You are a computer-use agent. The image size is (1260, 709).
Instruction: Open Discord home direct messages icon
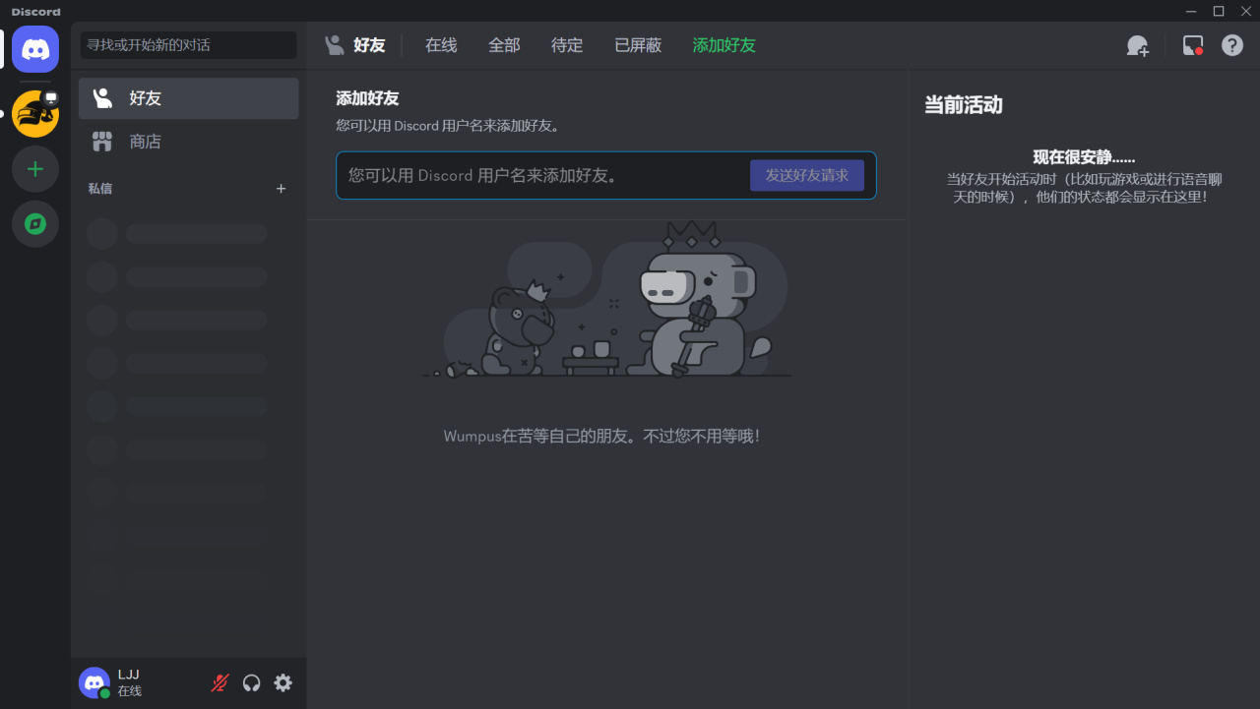pyautogui.click(x=35, y=49)
